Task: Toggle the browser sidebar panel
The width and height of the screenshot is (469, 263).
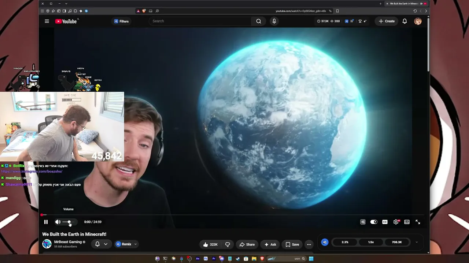Action: tap(64, 11)
